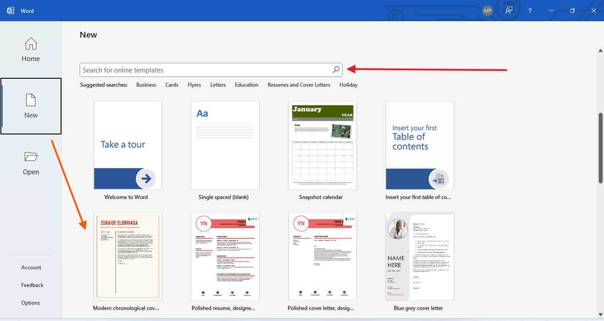The image size is (604, 321).
Task: Select the Home icon in the sidebar
Action: [31, 44]
